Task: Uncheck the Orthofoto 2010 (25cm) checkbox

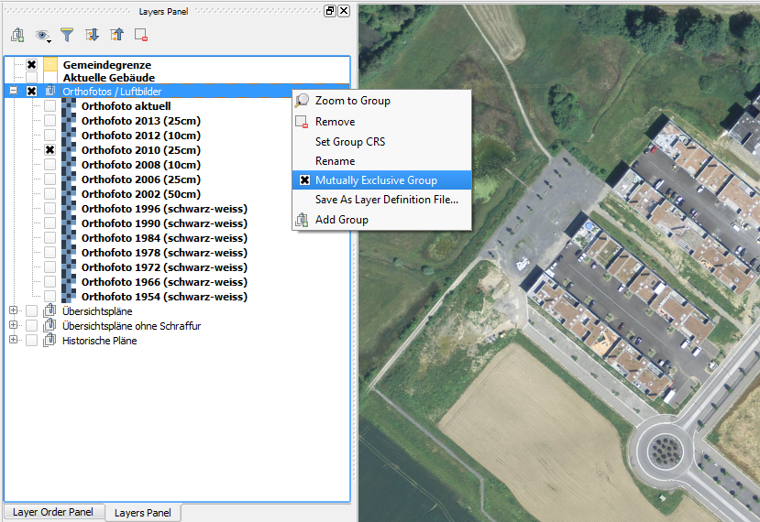Action: click(50, 150)
